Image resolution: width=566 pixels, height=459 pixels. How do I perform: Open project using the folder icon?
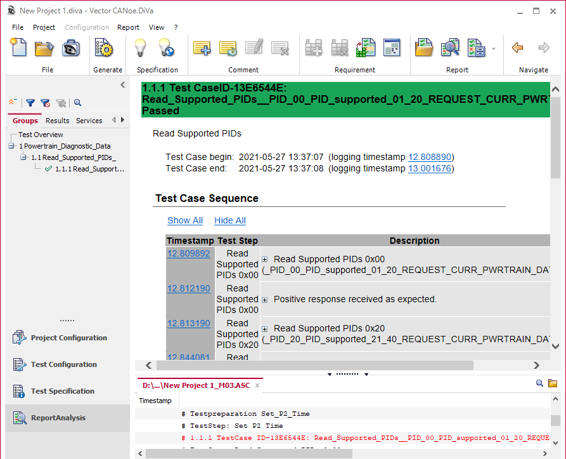point(44,48)
